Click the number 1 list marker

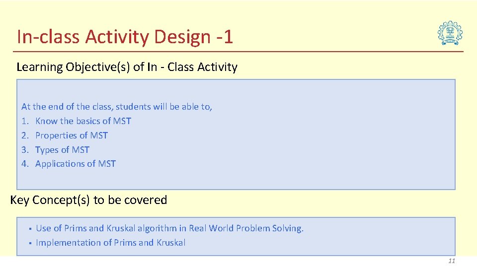coord(25,121)
